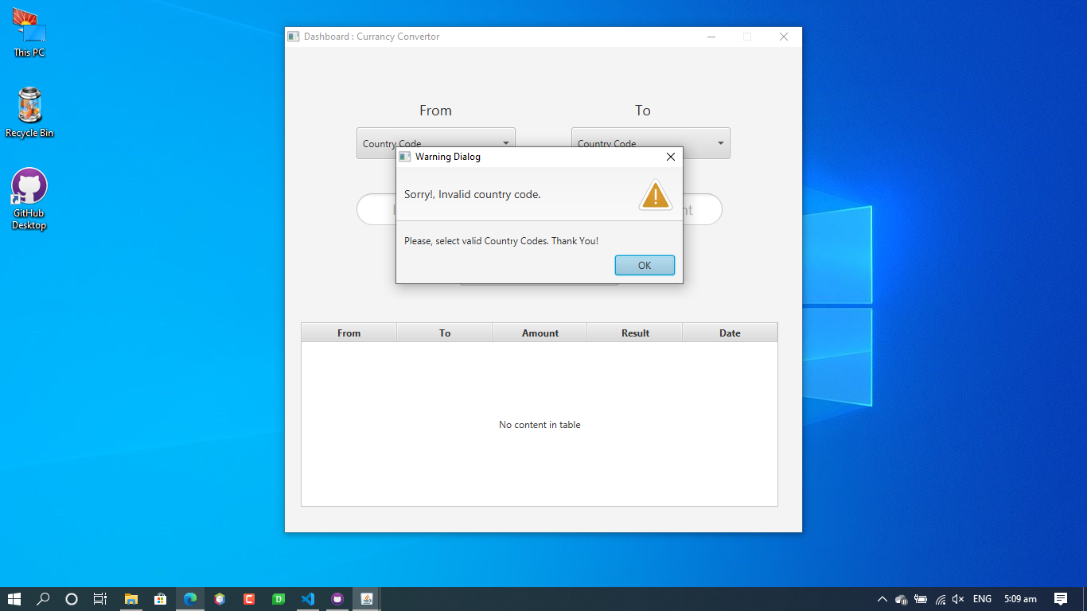Switch to Microsoft Edge in taskbar
Viewport: 1087px width, 611px height.
[x=189, y=599]
